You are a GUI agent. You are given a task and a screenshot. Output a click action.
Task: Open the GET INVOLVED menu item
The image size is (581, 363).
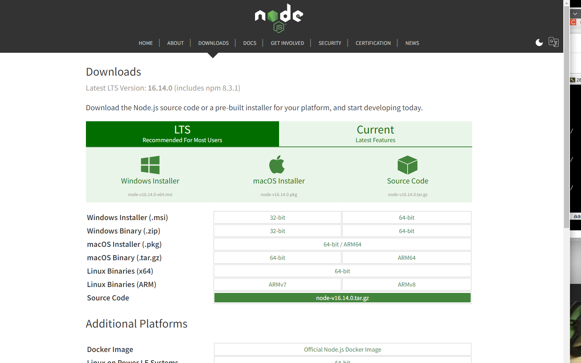click(x=287, y=43)
